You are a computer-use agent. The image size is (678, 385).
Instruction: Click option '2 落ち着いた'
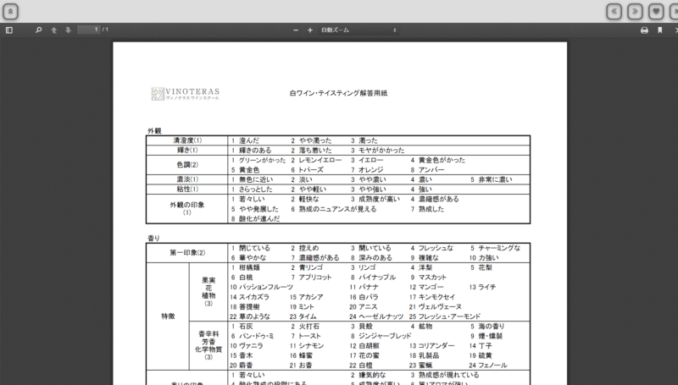coord(311,151)
